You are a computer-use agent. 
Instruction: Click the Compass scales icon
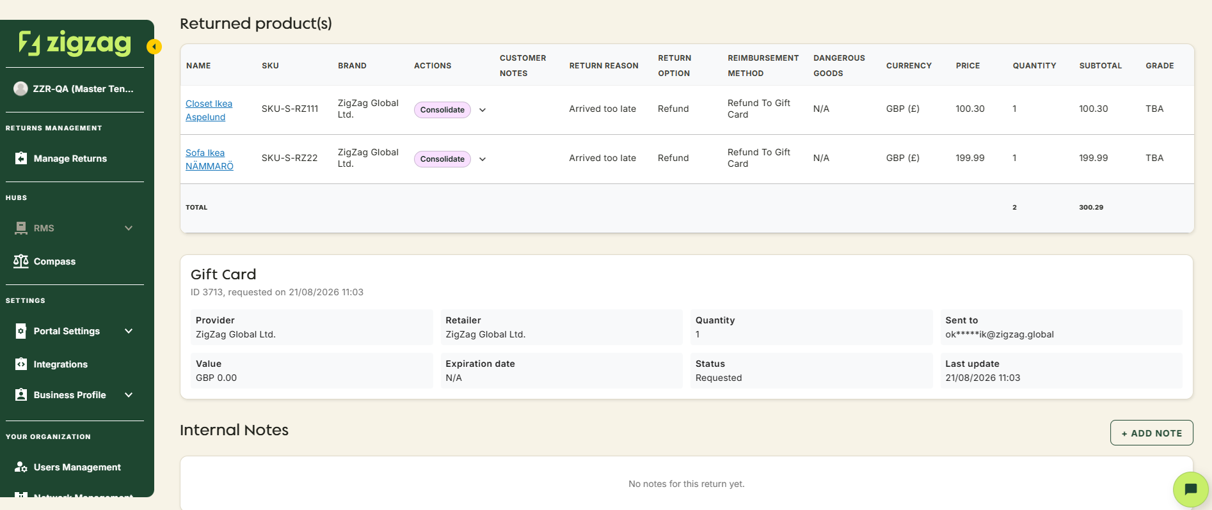(x=21, y=261)
